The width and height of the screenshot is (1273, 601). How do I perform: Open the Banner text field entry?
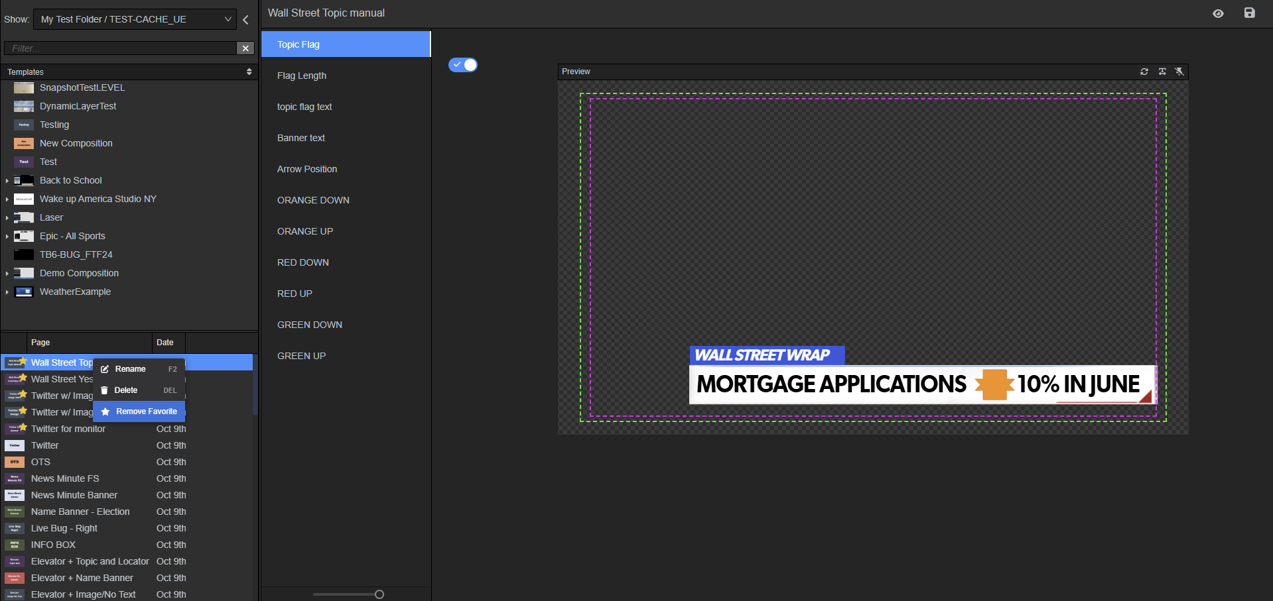click(x=301, y=138)
